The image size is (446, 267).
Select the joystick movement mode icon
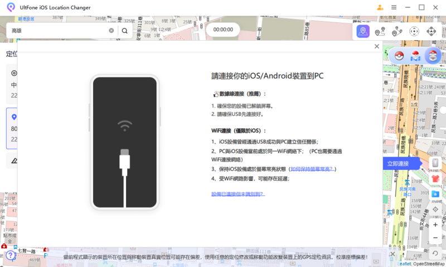tap(431, 31)
